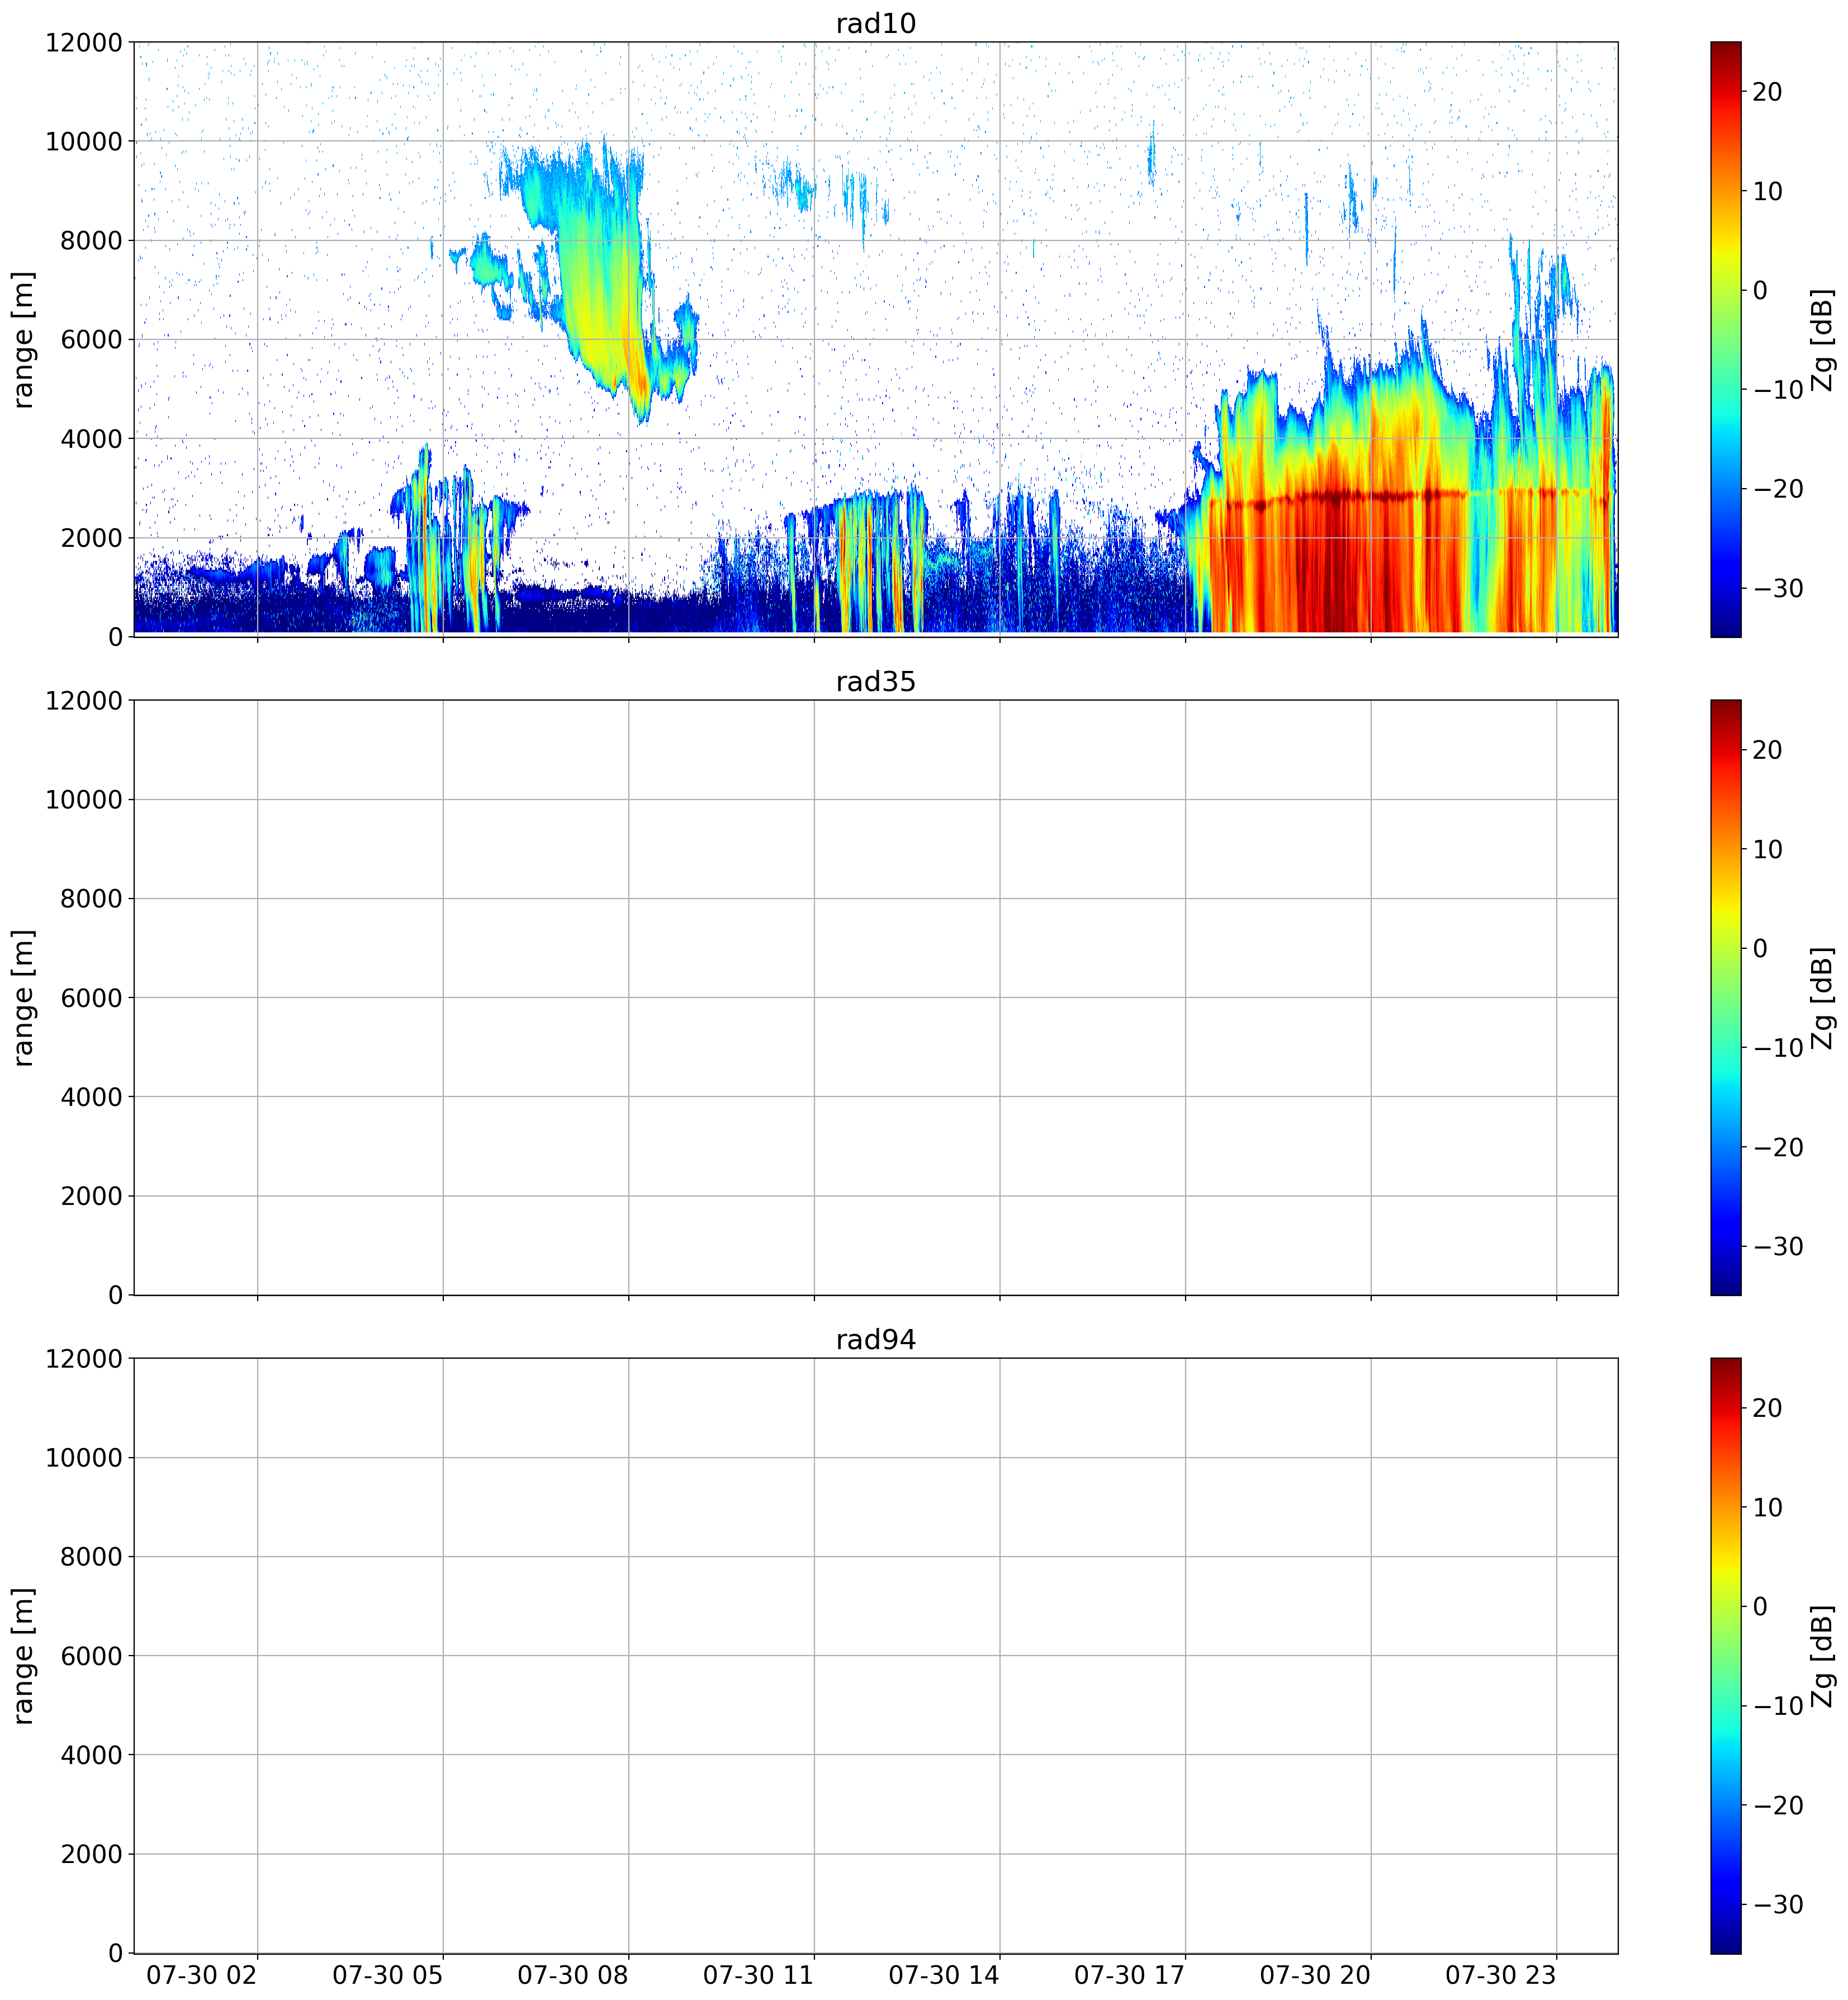
Task: Select the "07-30 20" time axis label
Action: [1315, 1976]
